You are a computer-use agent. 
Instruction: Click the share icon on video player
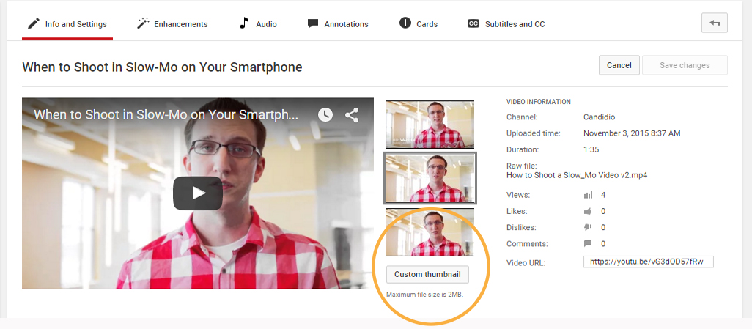pyautogui.click(x=352, y=115)
